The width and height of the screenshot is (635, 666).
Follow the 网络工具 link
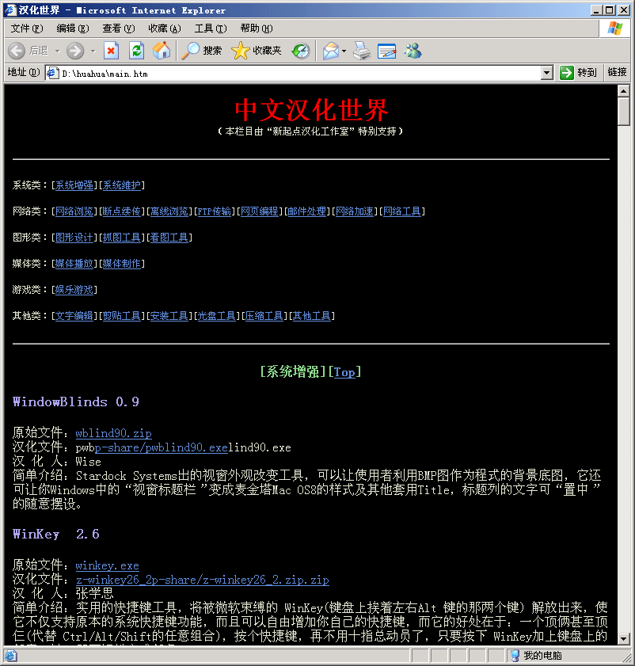[402, 211]
